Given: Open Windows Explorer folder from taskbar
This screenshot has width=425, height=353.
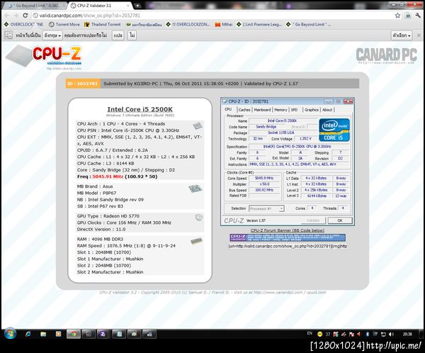Looking at the screenshot, I should (x=43, y=335).
